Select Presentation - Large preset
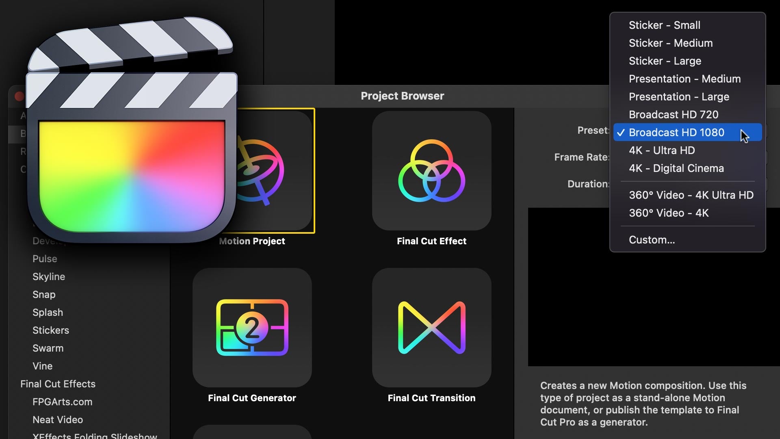Viewport: 780px width, 439px height. coord(678,97)
